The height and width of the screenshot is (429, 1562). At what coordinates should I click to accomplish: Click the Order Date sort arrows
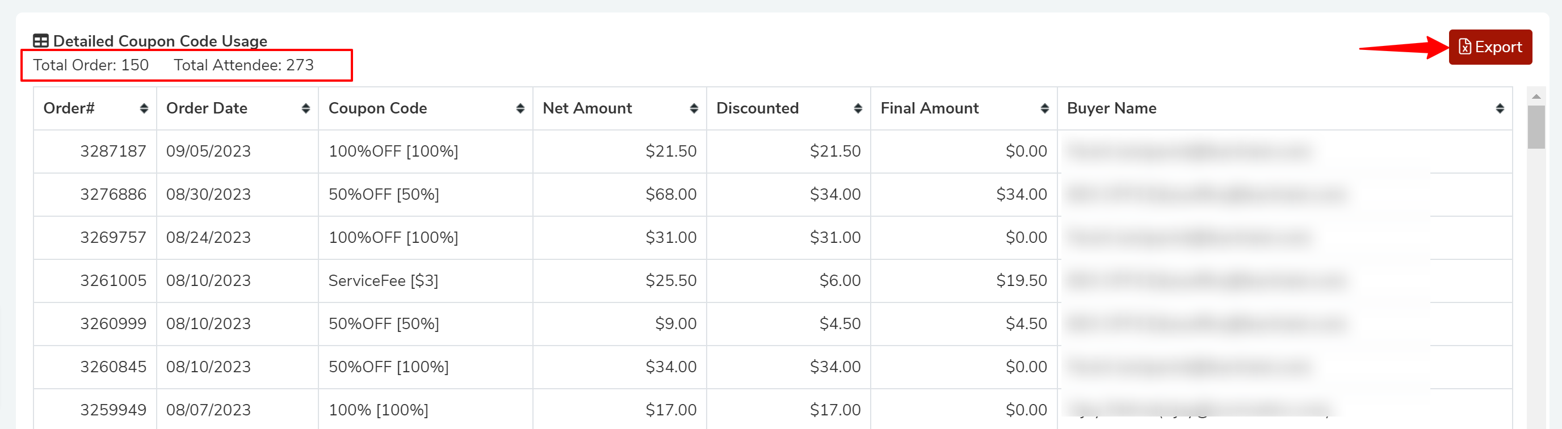[x=305, y=108]
